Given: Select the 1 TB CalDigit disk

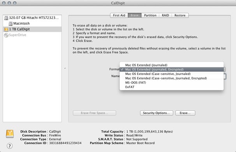Looking at the screenshot, I should coord(32,29).
